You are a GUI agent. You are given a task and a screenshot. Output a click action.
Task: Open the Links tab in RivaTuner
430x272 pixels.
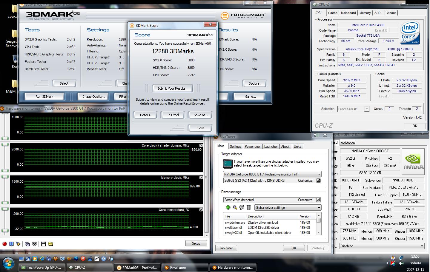click(x=297, y=147)
